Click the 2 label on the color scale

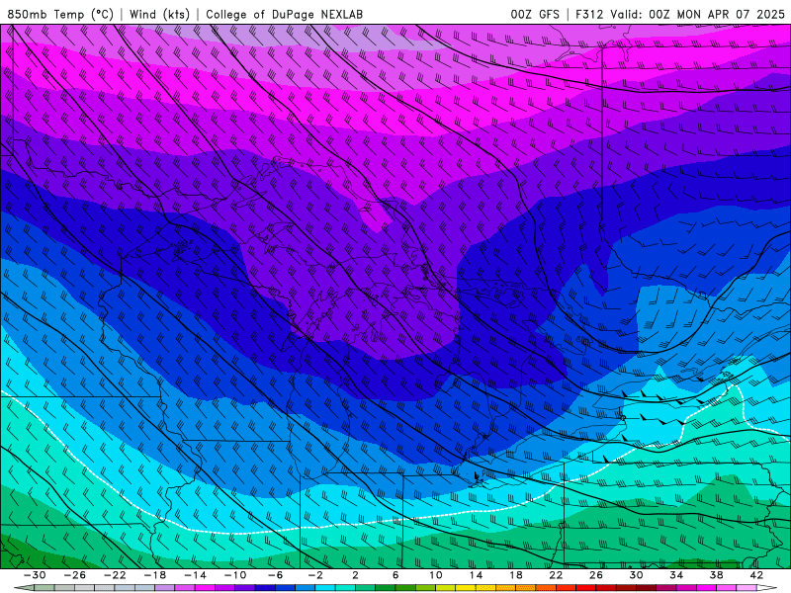pos(356,575)
